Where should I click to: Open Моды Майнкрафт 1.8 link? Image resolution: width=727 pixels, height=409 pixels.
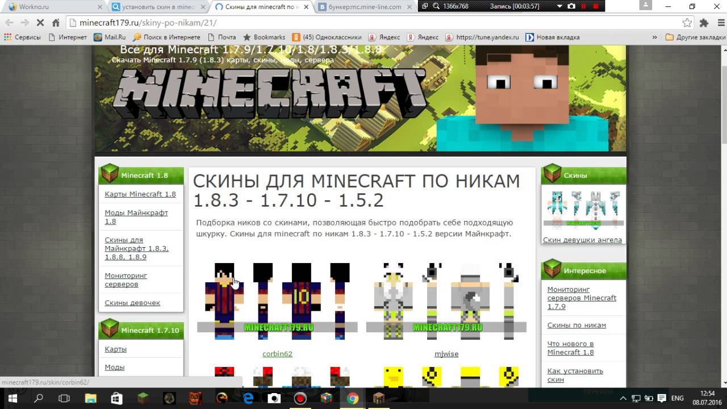(x=136, y=217)
